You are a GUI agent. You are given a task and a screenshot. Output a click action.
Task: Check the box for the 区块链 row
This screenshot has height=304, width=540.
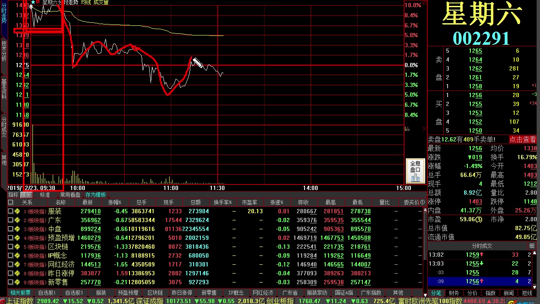click(x=11, y=247)
